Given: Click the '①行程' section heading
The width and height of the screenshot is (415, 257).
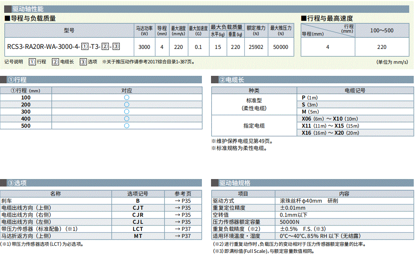Looking at the screenshot, I should coord(17,80).
